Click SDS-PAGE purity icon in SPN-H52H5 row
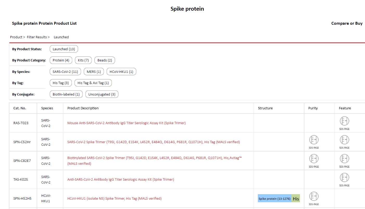365x209 pixels. click(x=314, y=199)
